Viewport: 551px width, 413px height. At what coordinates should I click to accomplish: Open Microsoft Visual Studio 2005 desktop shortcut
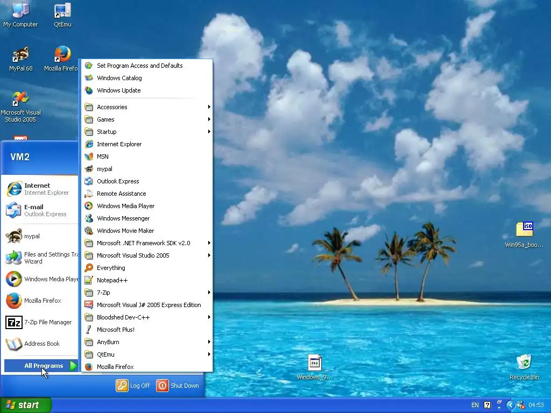point(20,106)
